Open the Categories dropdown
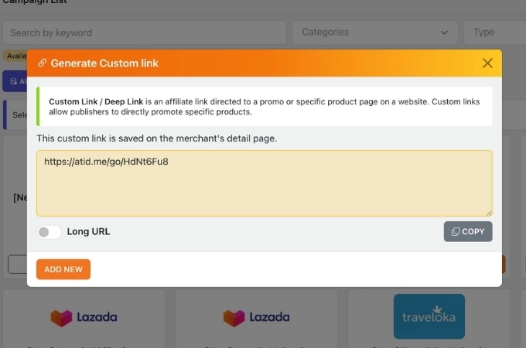Image resolution: width=526 pixels, height=348 pixels. [374, 32]
